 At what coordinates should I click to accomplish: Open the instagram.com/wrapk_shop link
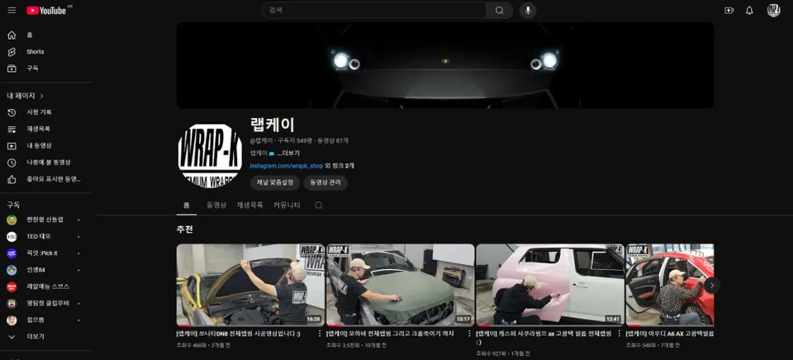click(x=287, y=166)
